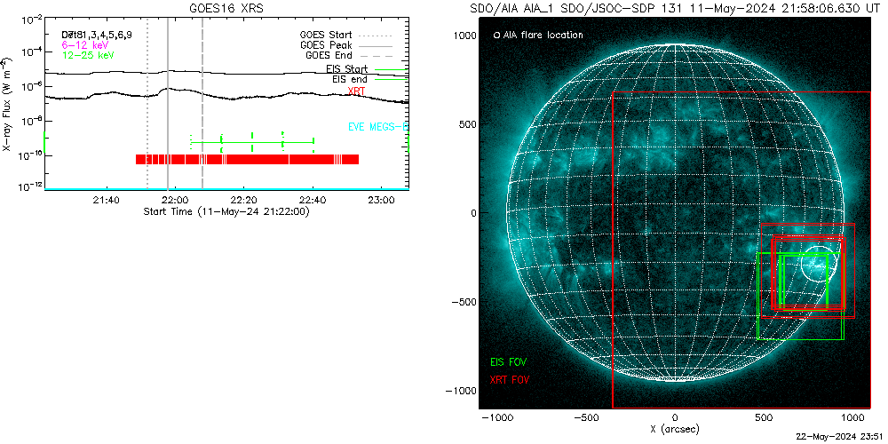Click the 22:20 time axis tick label
888x444 pixels.
click(243, 201)
